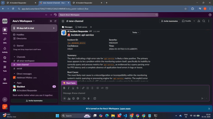Viewport: 213px width, 119px height.
Task: Click the Message #new-channel input field
Action: pos(135,93)
